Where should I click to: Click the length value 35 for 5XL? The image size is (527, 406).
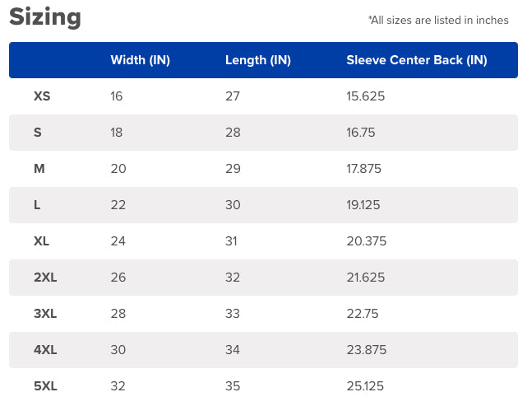(x=233, y=386)
